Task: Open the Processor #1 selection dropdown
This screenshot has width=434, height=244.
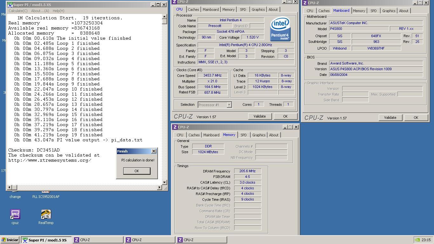Action: point(229,105)
